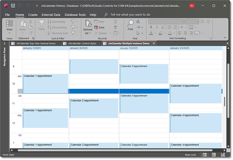
Task: Click the Save icon in title bar
Action: point(13,6)
